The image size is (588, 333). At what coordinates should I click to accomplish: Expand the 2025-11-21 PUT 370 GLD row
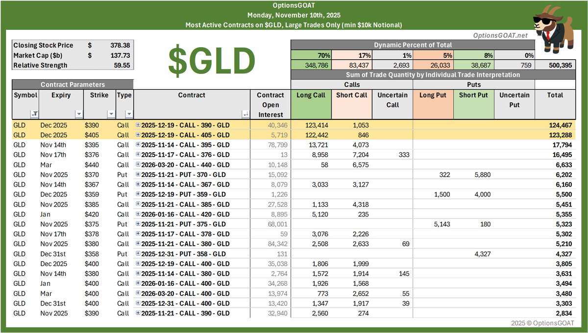(x=138, y=174)
